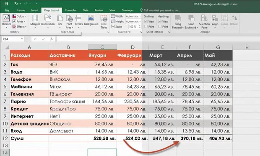Switch to the Review tab

click(99, 10)
